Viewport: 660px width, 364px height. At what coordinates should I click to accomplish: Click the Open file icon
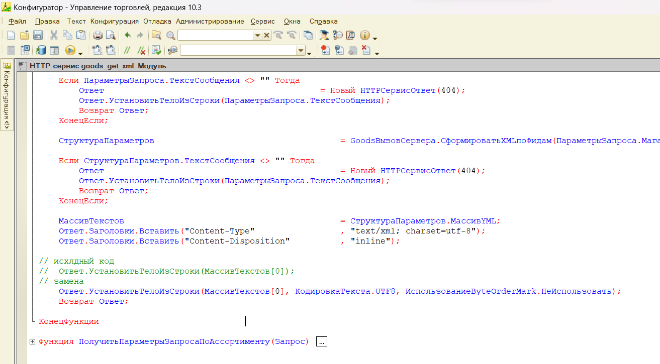point(24,35)
